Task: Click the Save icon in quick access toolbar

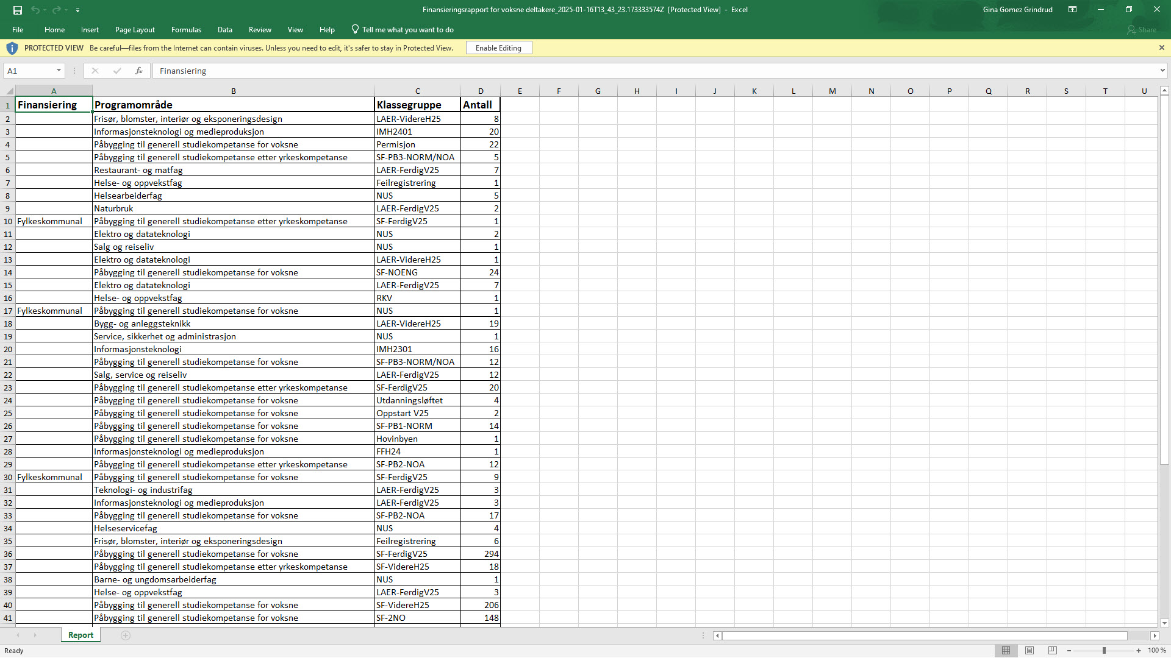Action: 17,10
